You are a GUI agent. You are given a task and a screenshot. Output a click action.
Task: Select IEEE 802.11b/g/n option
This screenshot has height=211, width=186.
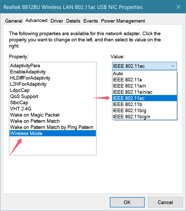click(x=144, y=117)
